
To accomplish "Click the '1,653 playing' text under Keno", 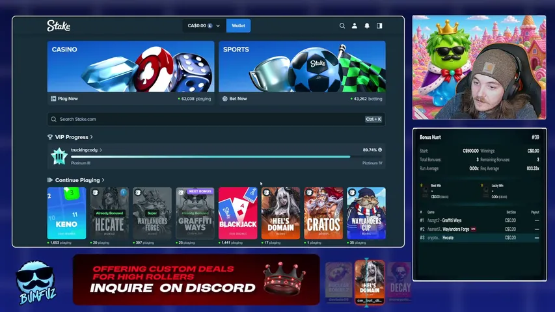I will point(59,242).
